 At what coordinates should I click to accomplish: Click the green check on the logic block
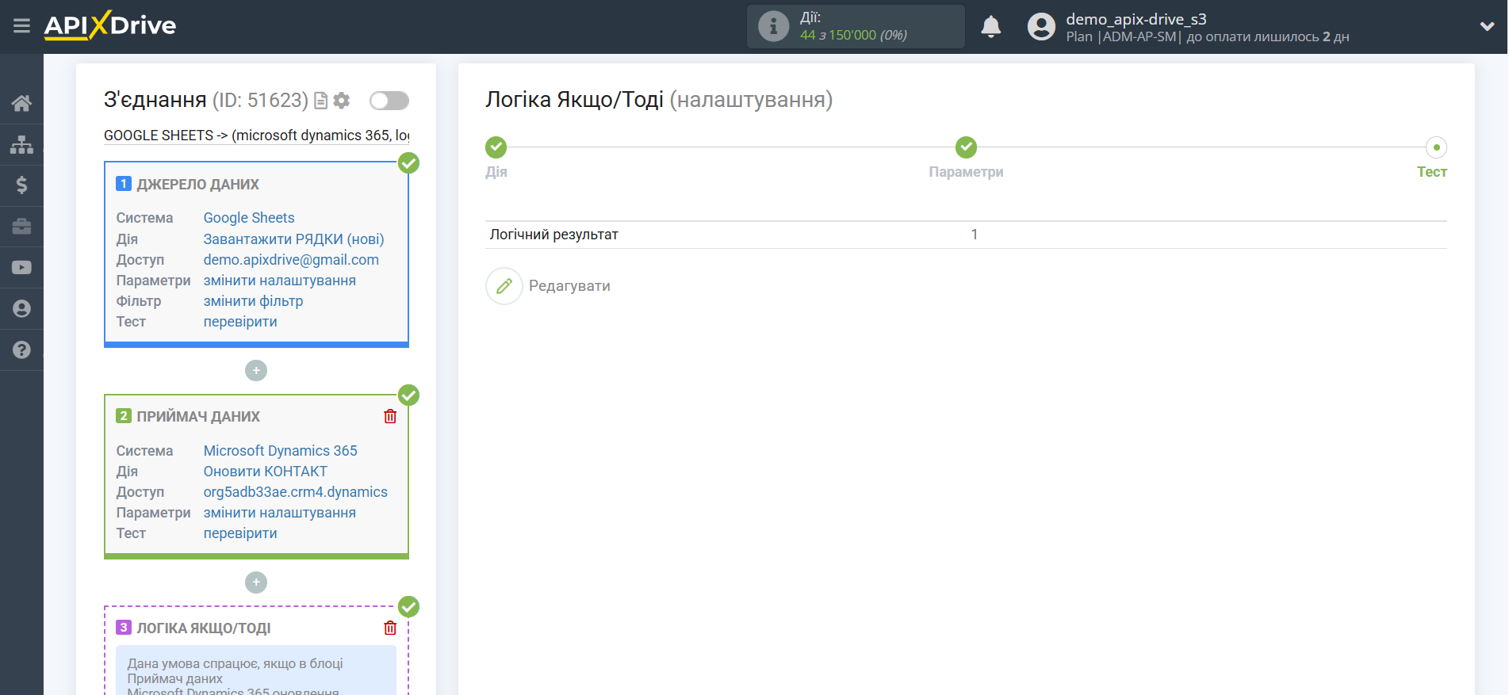[408, 607]
